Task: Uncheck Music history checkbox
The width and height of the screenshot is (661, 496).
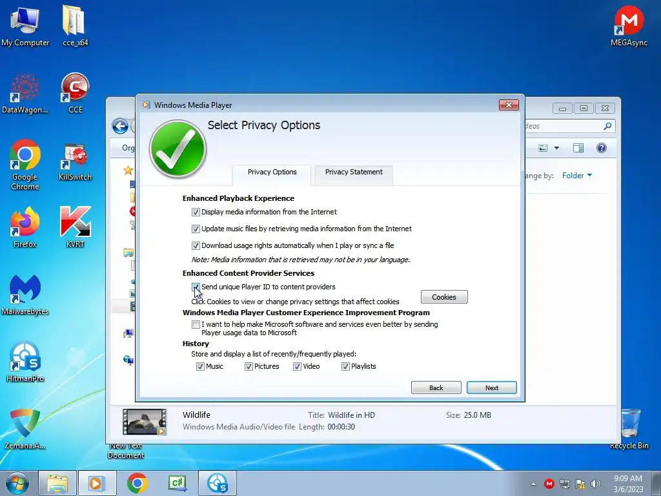Action: (x=200, y=367)
